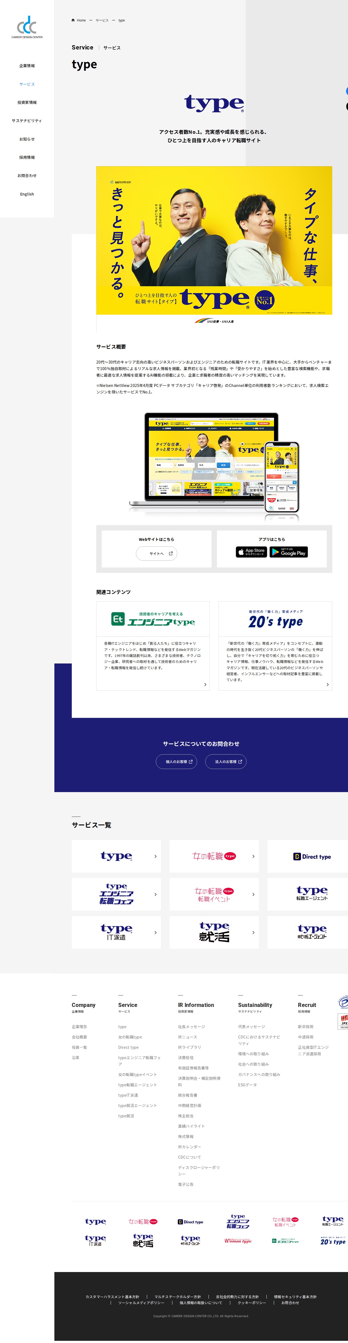Viewport: 348px width, 1343px height.
Task: Open the Google Play download badge
Action: (x=289, y=552)
